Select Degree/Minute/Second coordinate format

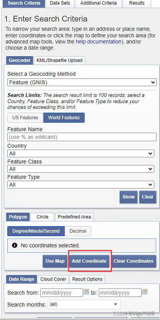click(x=36, y=231)
